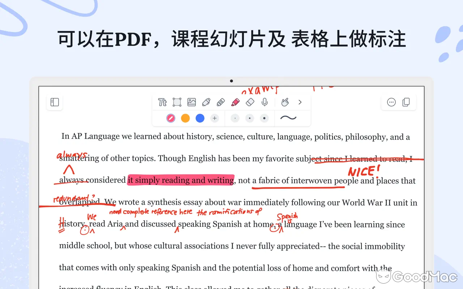Click the insert image icon
Image resolution: width=463 pixels, height=289 pixels.
192,102
